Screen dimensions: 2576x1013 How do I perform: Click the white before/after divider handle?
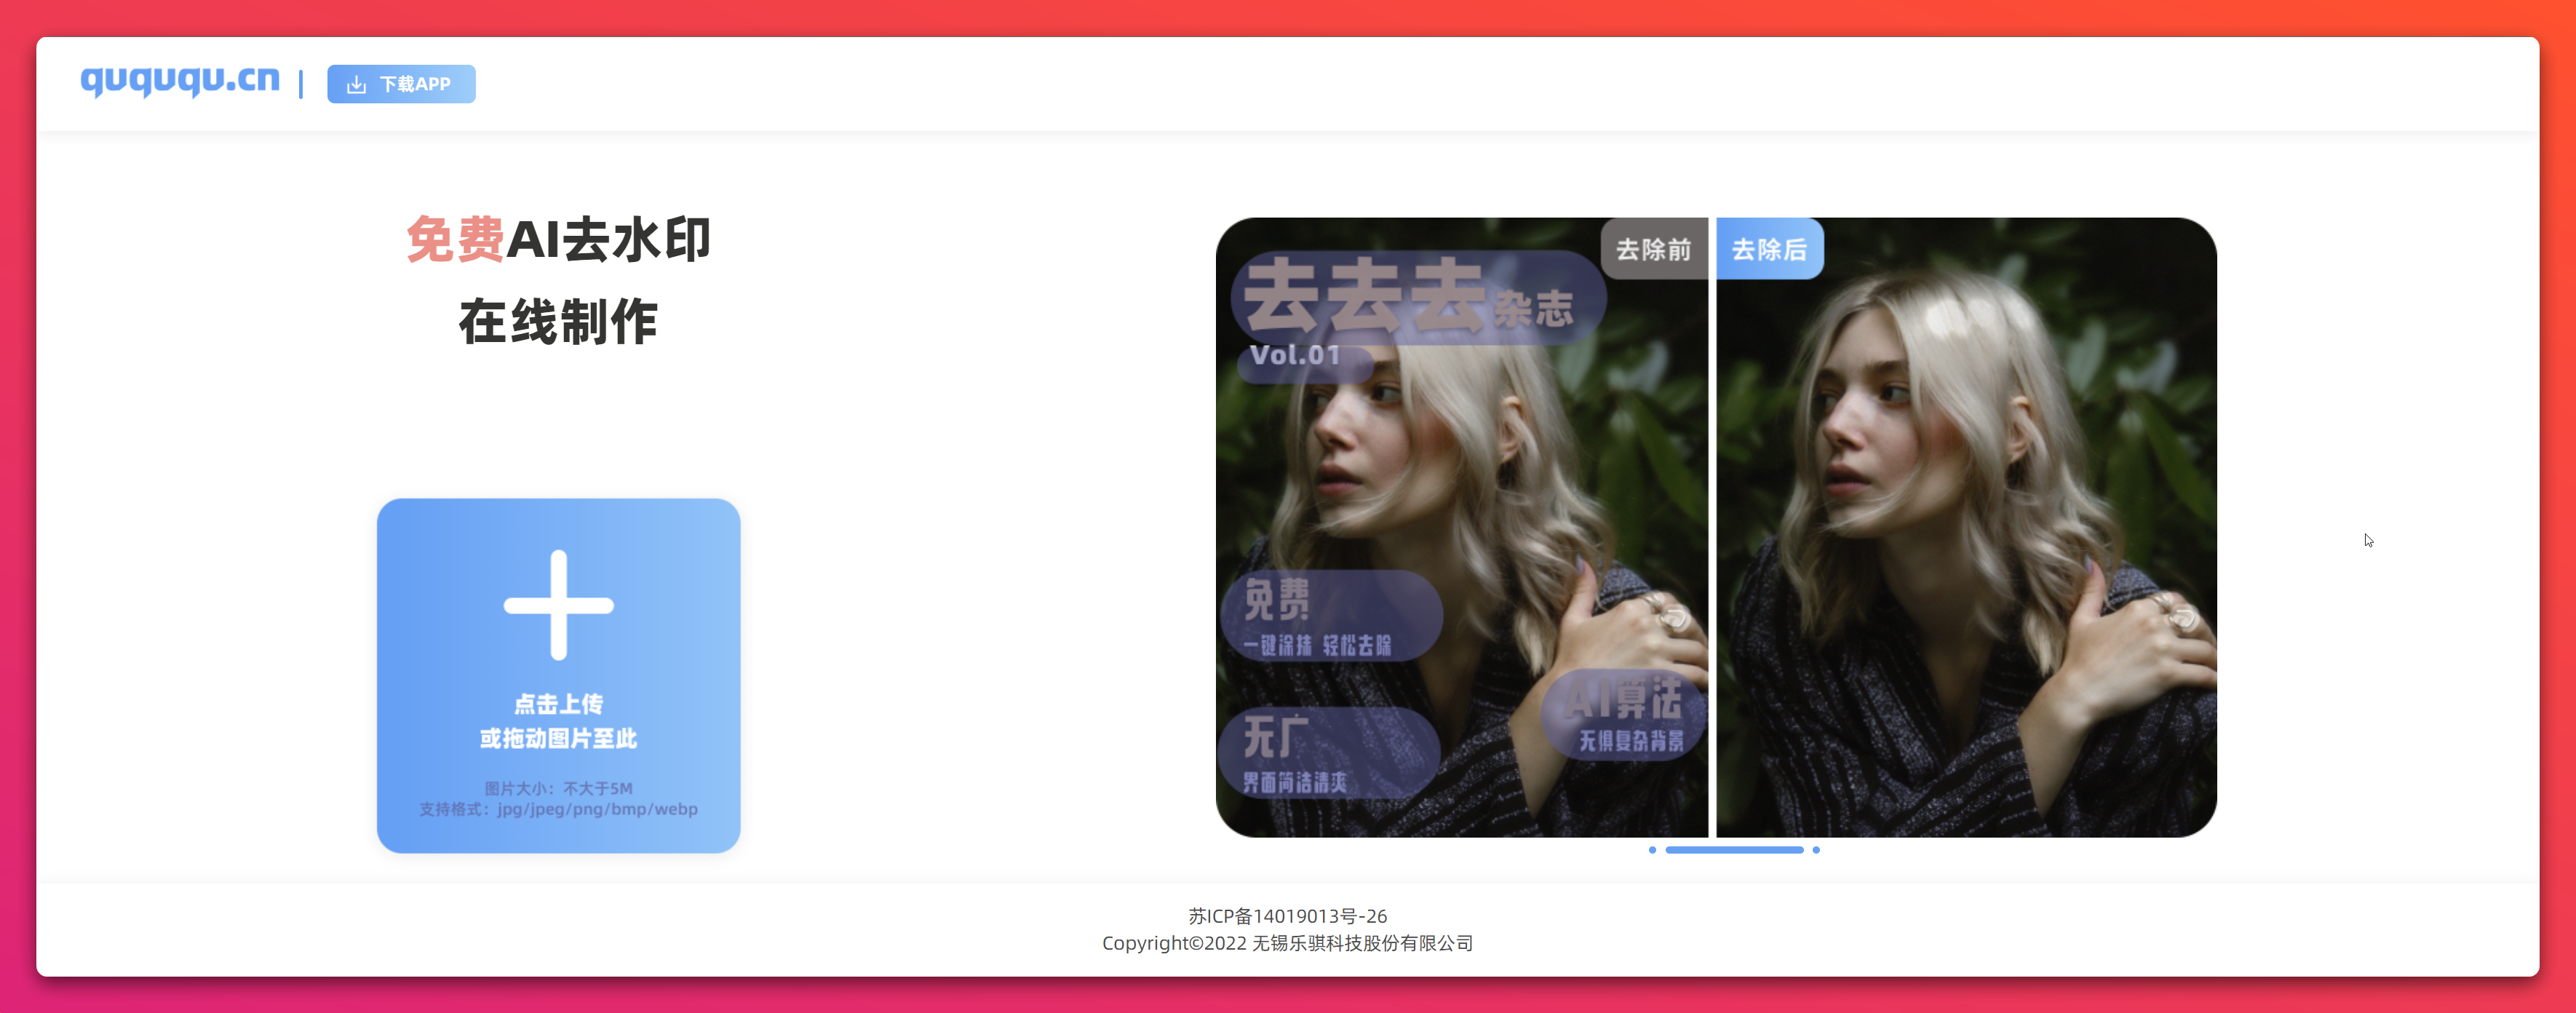pyautogui.click(x=1712, y=527)
